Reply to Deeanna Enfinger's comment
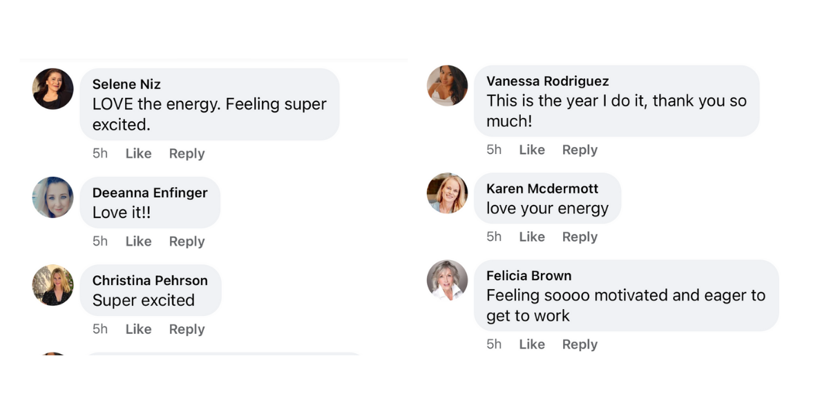Image resolution: width=829 pixels, height=414 pixels. (x=187, y=241)
